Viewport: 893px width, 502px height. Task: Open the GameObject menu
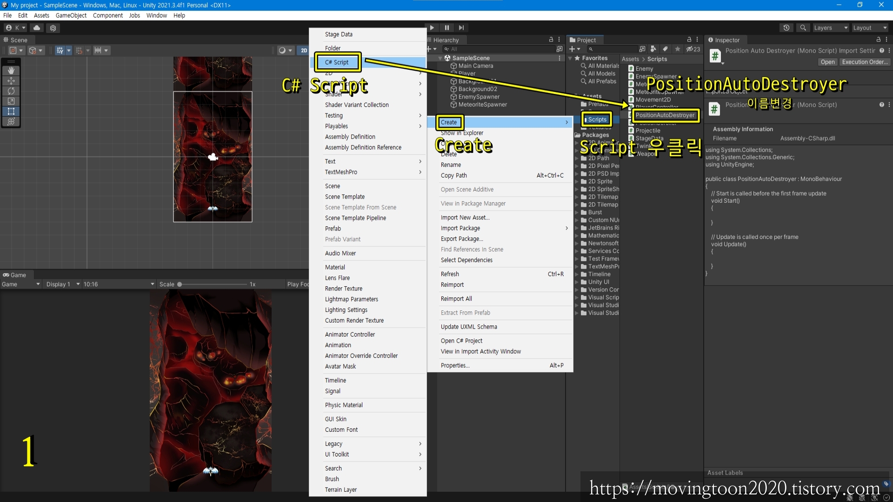(71, 15)
